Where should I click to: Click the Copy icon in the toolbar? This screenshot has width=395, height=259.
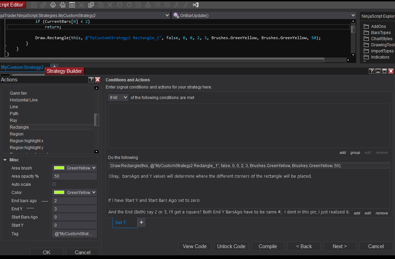[91, 5]
